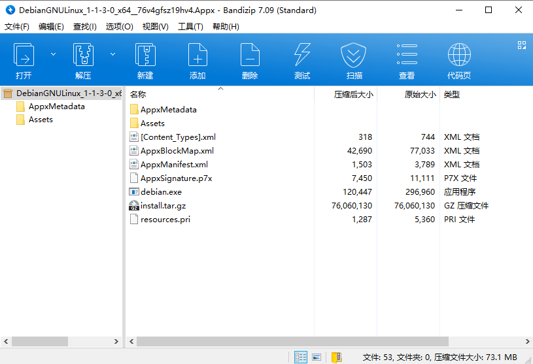
Task: Click the Assets folder icon in file list
Action: click(134, 123)
